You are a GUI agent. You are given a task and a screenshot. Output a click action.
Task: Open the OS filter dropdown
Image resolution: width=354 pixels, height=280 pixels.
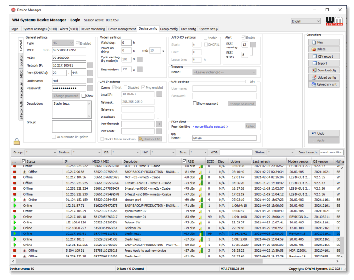[x=126, y=152]
